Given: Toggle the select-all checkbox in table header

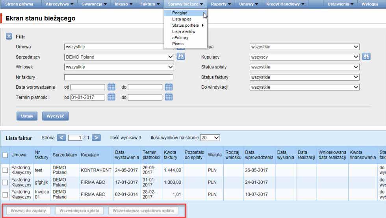Looking at the screenshot, I should [x=5, y=155].
